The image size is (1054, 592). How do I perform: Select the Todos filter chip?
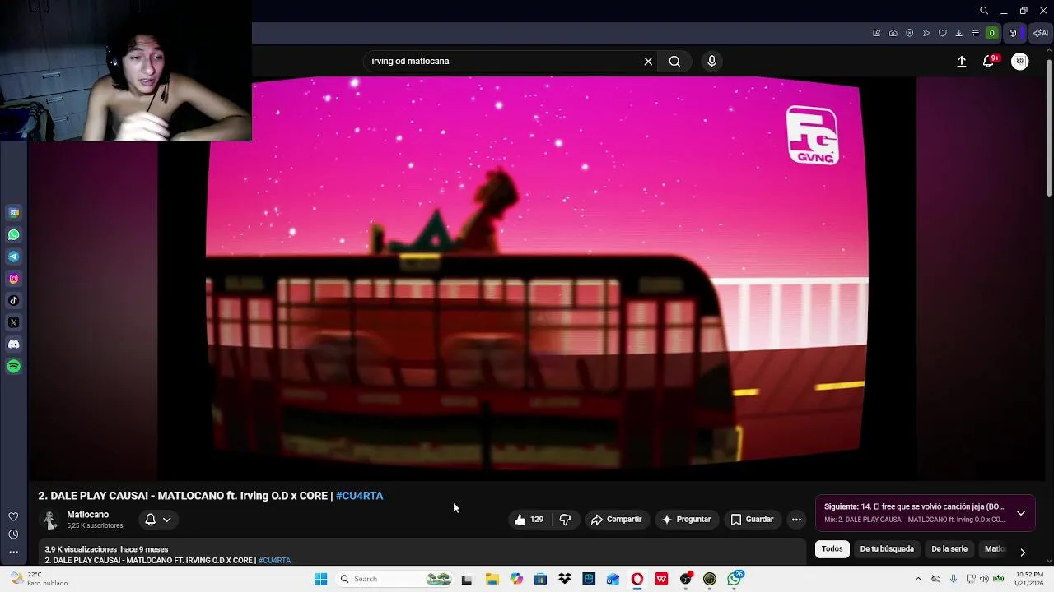click(x=832, y=549)
